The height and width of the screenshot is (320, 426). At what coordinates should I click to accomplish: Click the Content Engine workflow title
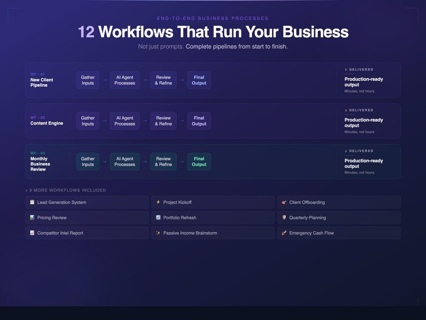pos(47,123)
